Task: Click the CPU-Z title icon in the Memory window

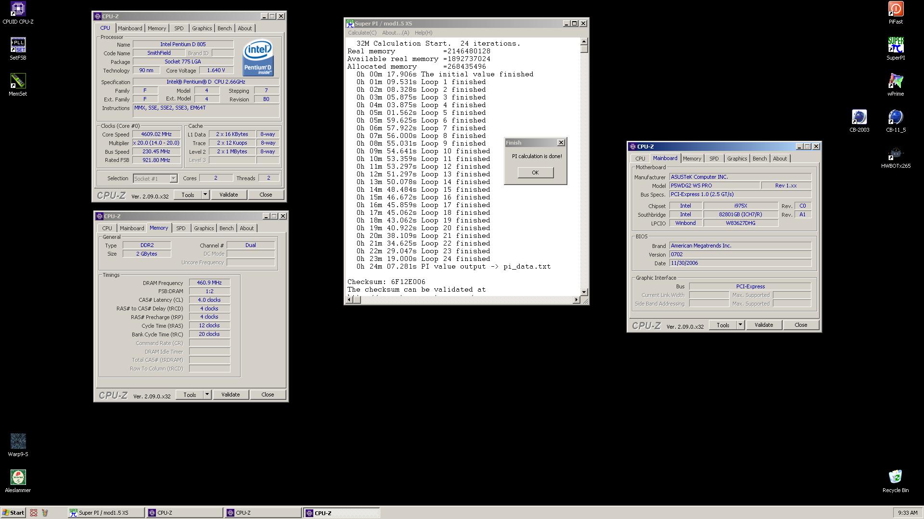Action: pyautogui.click(x=99, y=216)
